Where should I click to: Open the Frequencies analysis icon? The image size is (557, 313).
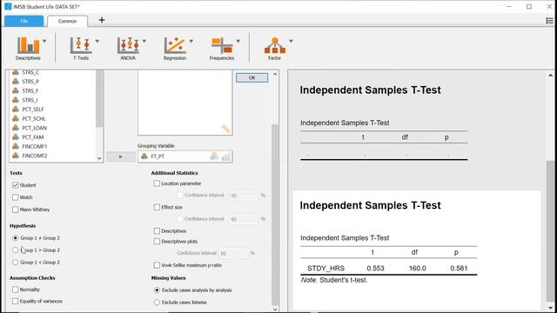pos(222,45)
